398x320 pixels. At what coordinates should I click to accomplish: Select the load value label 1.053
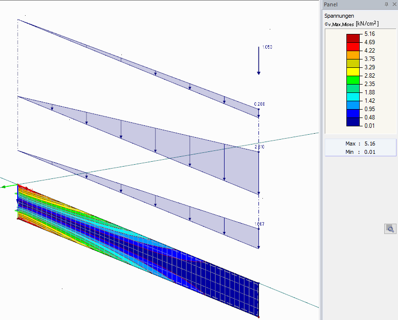[268, 47]
